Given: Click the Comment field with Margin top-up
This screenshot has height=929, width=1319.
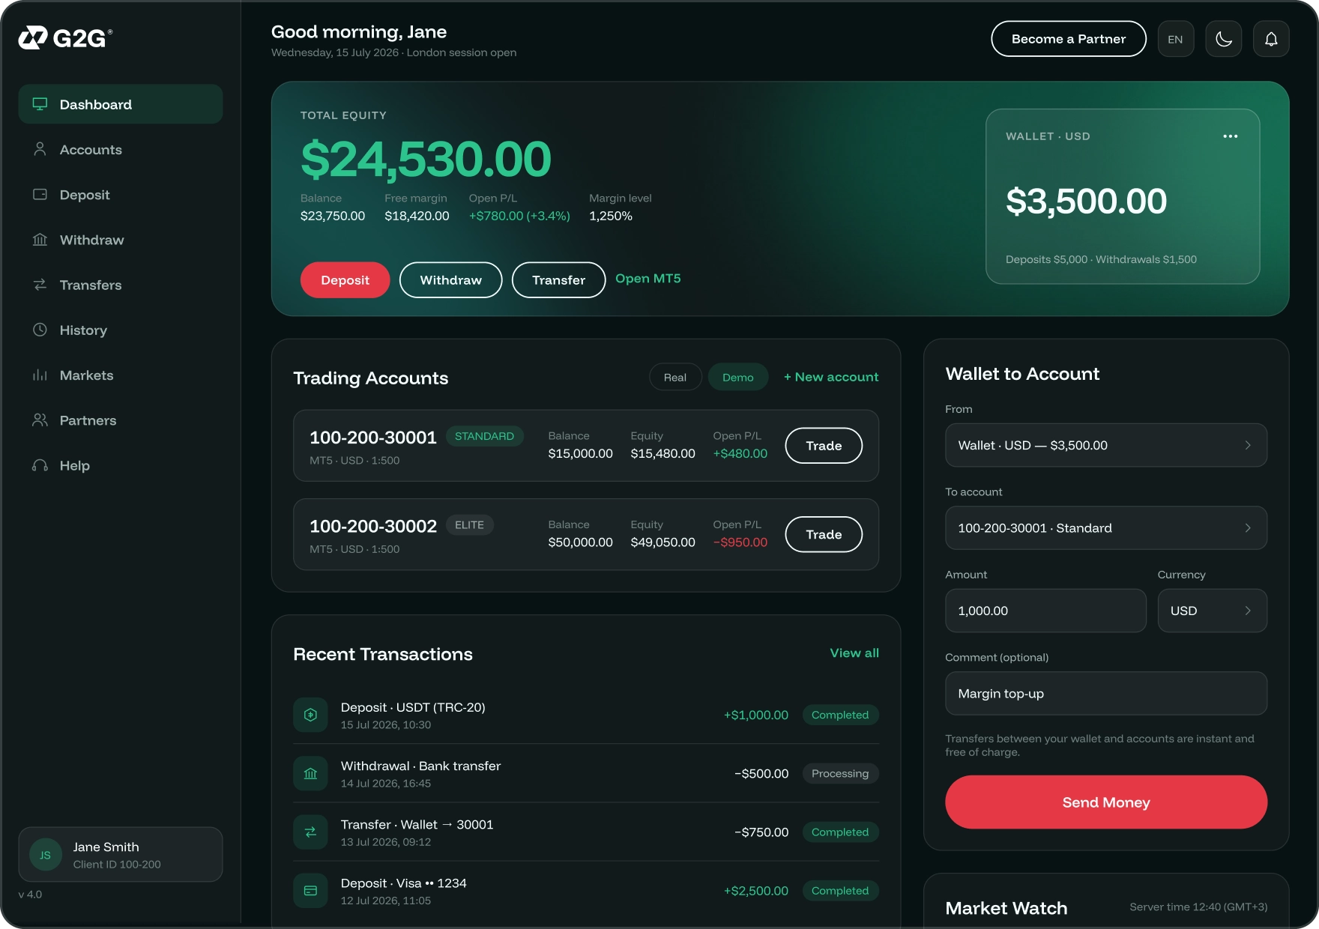Looking at the screenshot, I should coord(1106,694).
